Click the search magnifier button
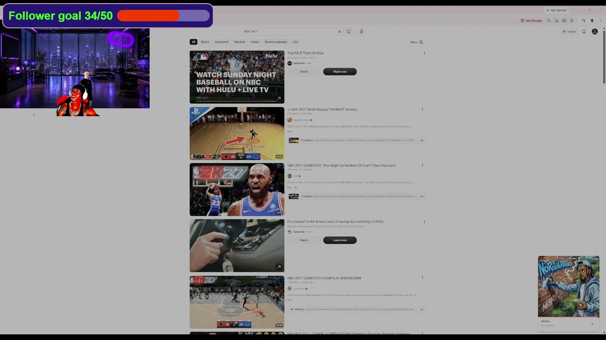 tap(348, 32)
